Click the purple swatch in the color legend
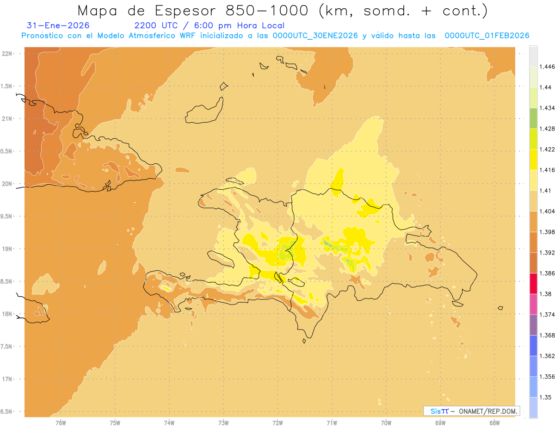Viewport: 555px width, 429px height. tap(533, 325)
